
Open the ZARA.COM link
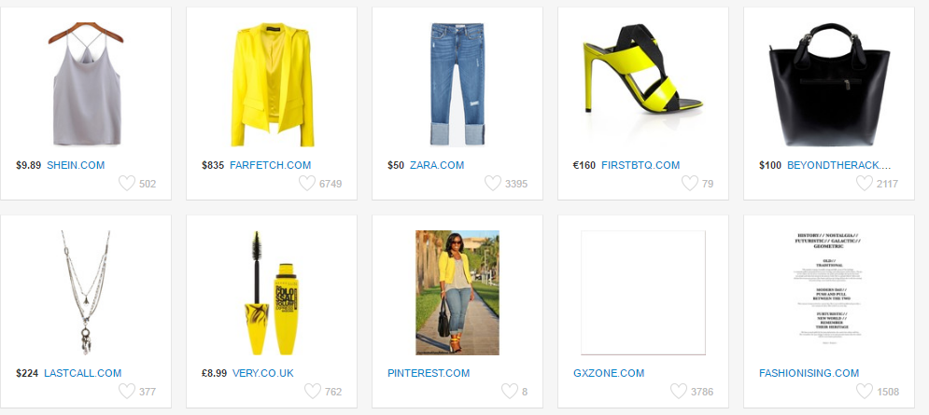pyautogui.click(x=437, y=165)
